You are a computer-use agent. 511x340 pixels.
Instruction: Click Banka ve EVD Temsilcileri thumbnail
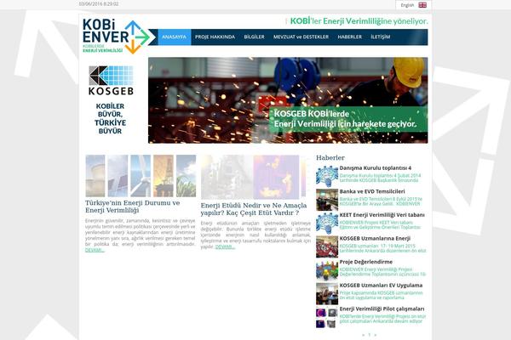[x=327, y=200]
